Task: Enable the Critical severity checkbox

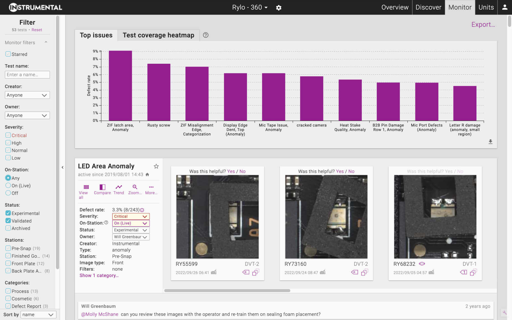Action: pos(8,135)
